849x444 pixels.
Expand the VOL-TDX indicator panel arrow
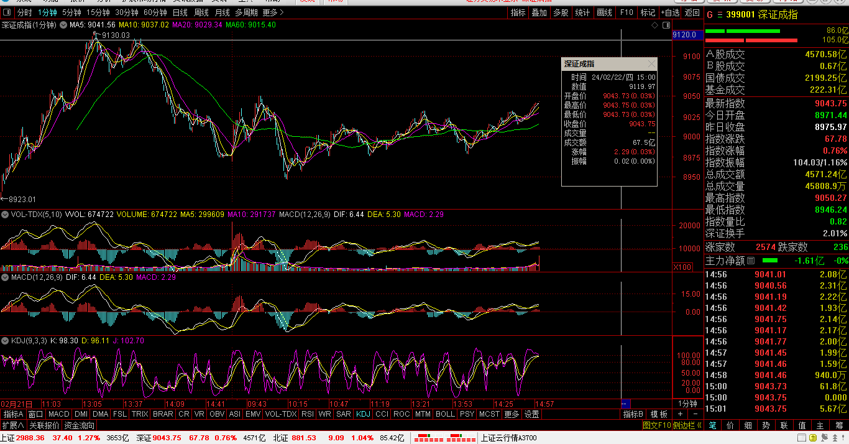[x=6, y=215]
